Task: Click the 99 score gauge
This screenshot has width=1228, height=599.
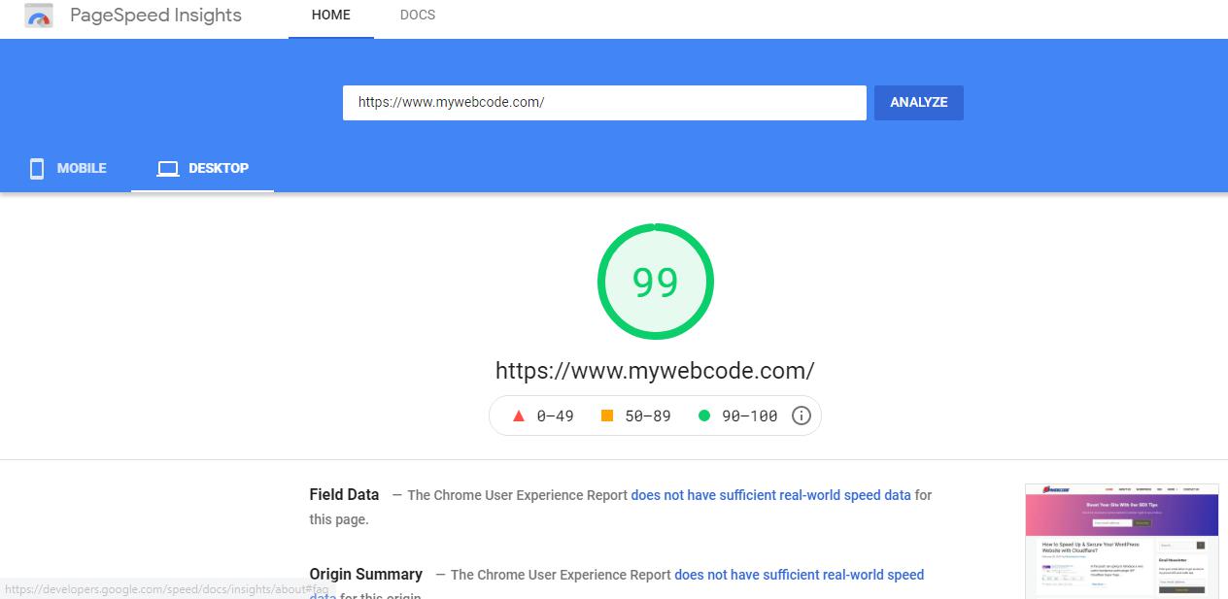Action: (656, 282)
